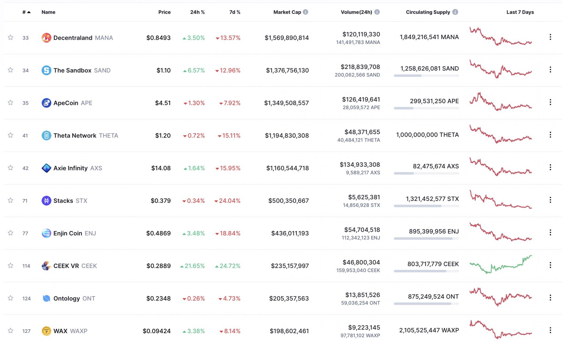Open more options menu for Decentraland row
Viewport: 562px width, 347px height.
point(550,37)
